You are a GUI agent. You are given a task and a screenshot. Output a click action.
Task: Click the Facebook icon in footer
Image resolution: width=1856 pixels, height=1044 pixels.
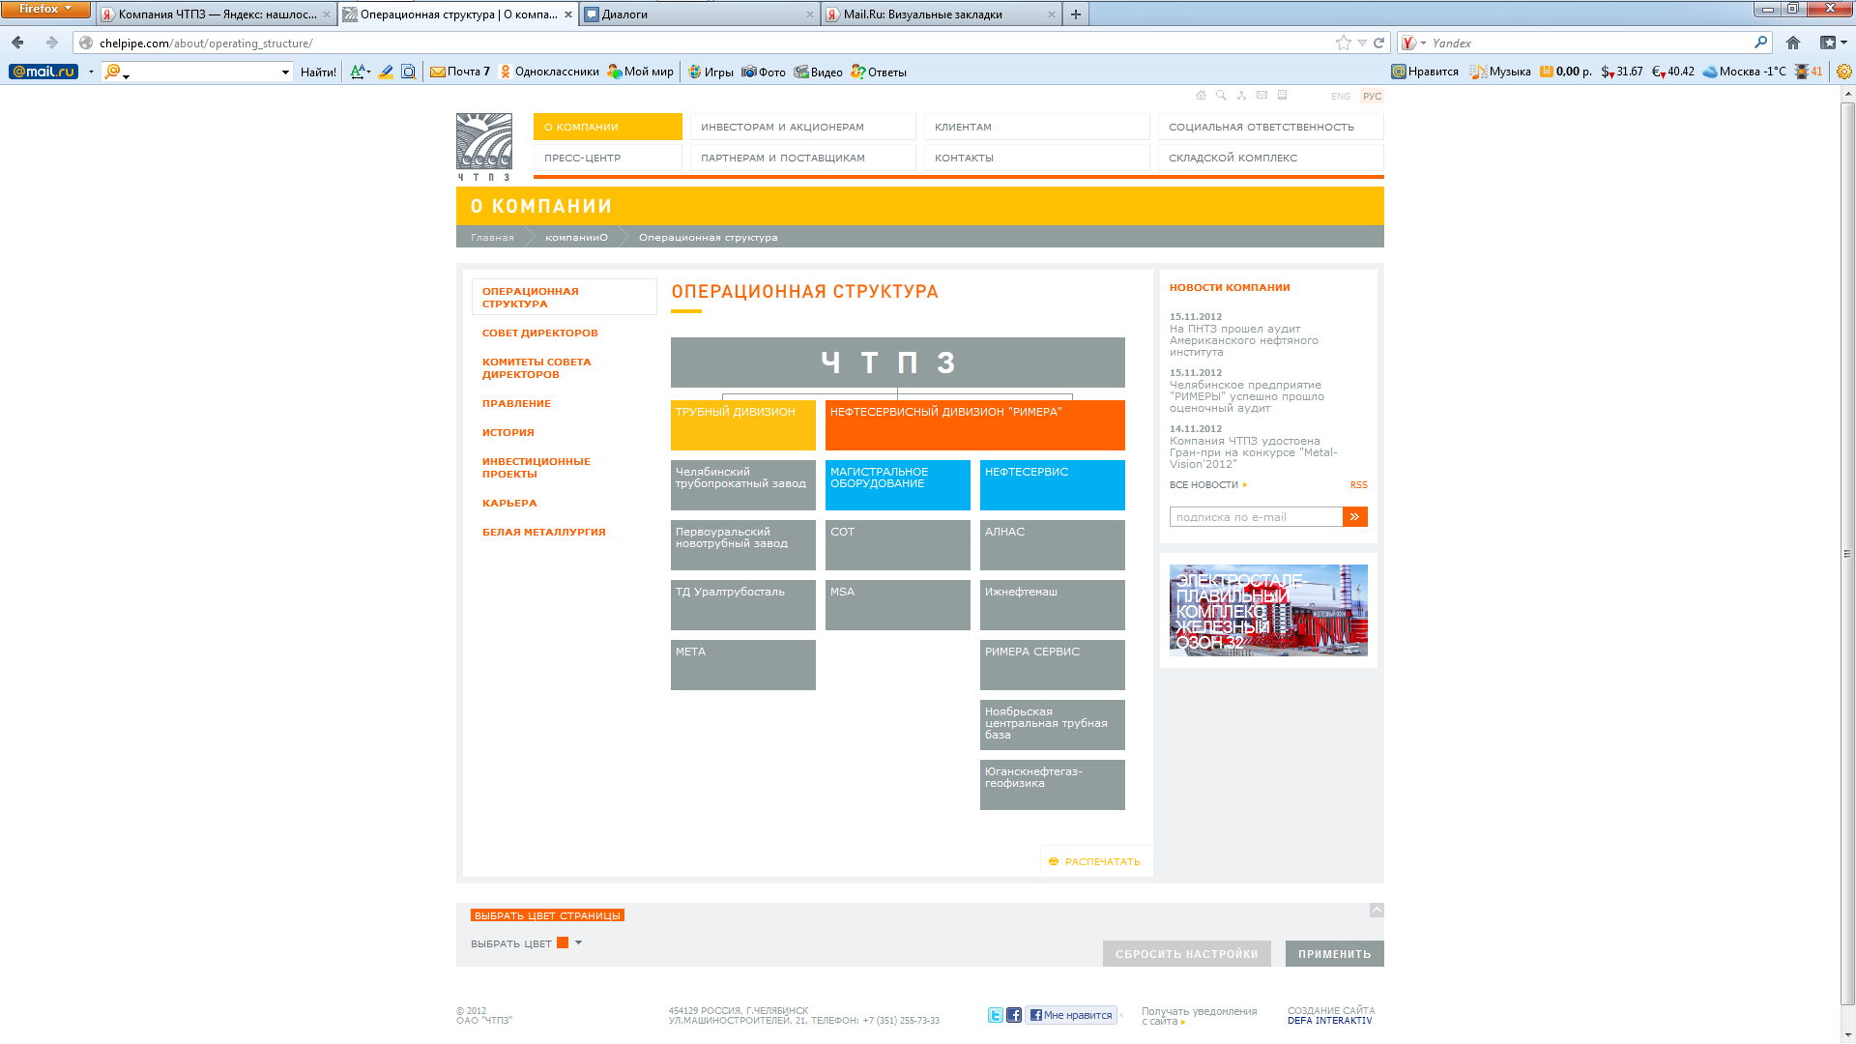coord(1014,1015)
